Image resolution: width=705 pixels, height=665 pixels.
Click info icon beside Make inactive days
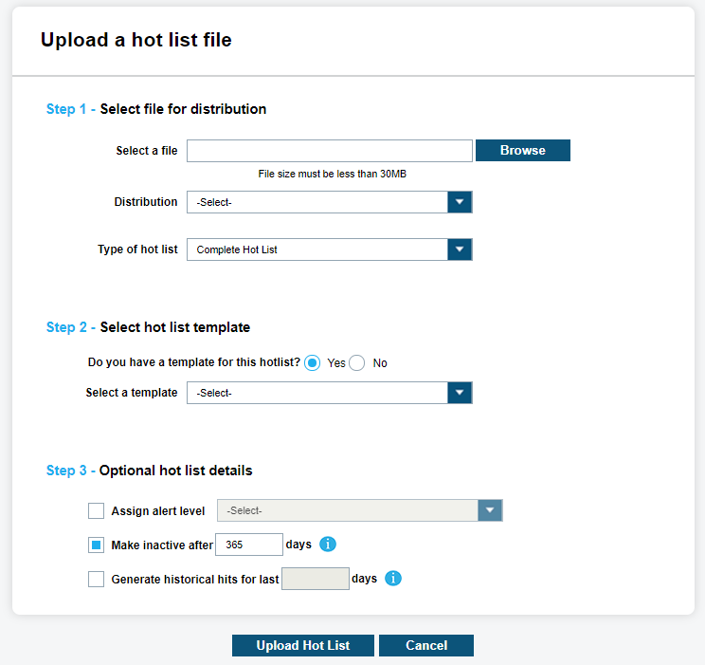[x=328, y=545]
